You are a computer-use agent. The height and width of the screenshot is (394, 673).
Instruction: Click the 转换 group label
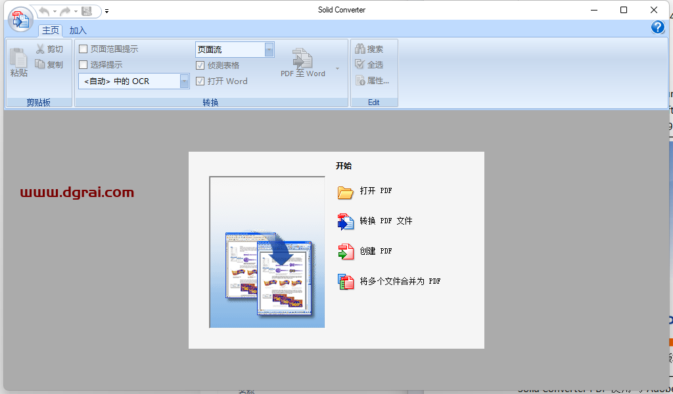point(211,102)
